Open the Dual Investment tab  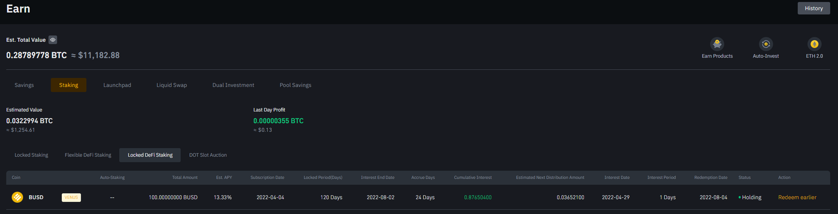(233, 85)
